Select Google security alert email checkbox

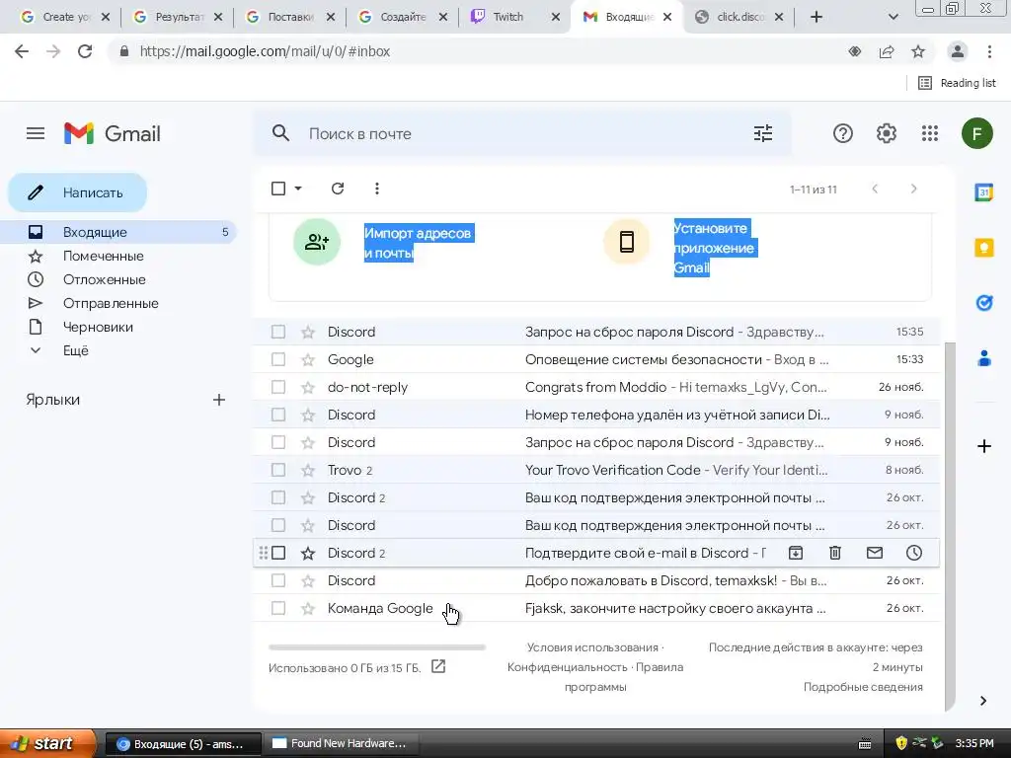pyautogui.click(x=278, y=359)
